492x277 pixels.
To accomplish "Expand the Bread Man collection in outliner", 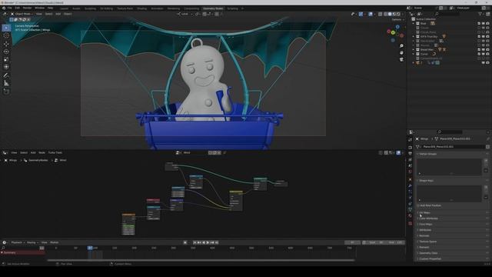I will pyautogui.click(x=414, y=49).
